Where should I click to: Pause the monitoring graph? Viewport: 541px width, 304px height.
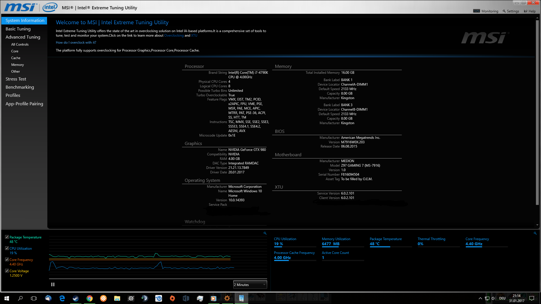[53, 285]
